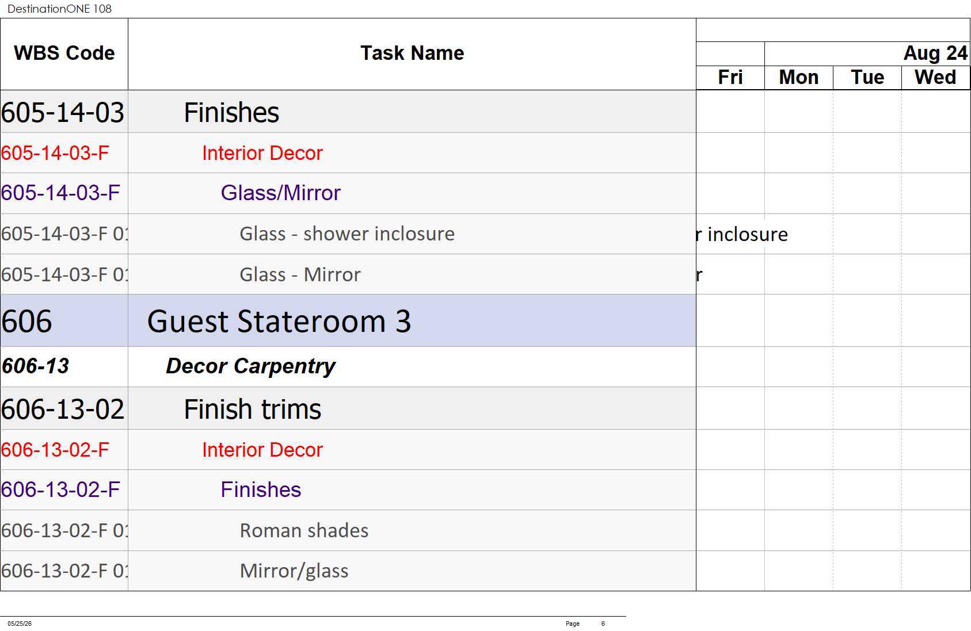The width and height of the screenshot is (971, 631).
Task: Select the Decor Carpentry task row
Action: [348, 366]
